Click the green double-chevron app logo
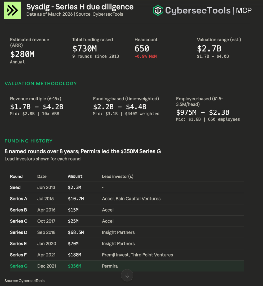 [x=13, y=11]
